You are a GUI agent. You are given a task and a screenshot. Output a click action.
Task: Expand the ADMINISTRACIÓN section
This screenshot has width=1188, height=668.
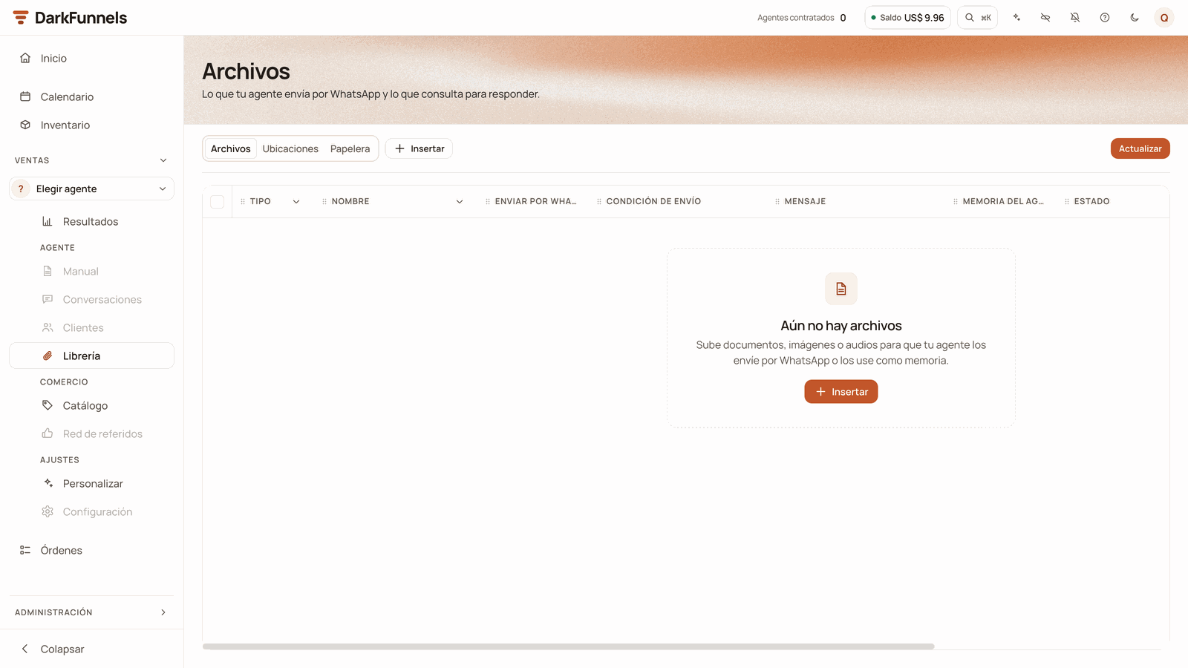pos(163,612)
